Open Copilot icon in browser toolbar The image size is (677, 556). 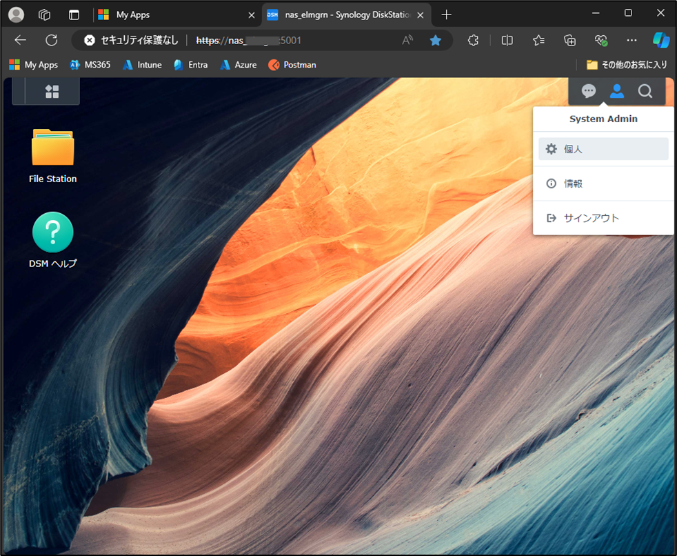pyautogui.click(x=661, y=41)
